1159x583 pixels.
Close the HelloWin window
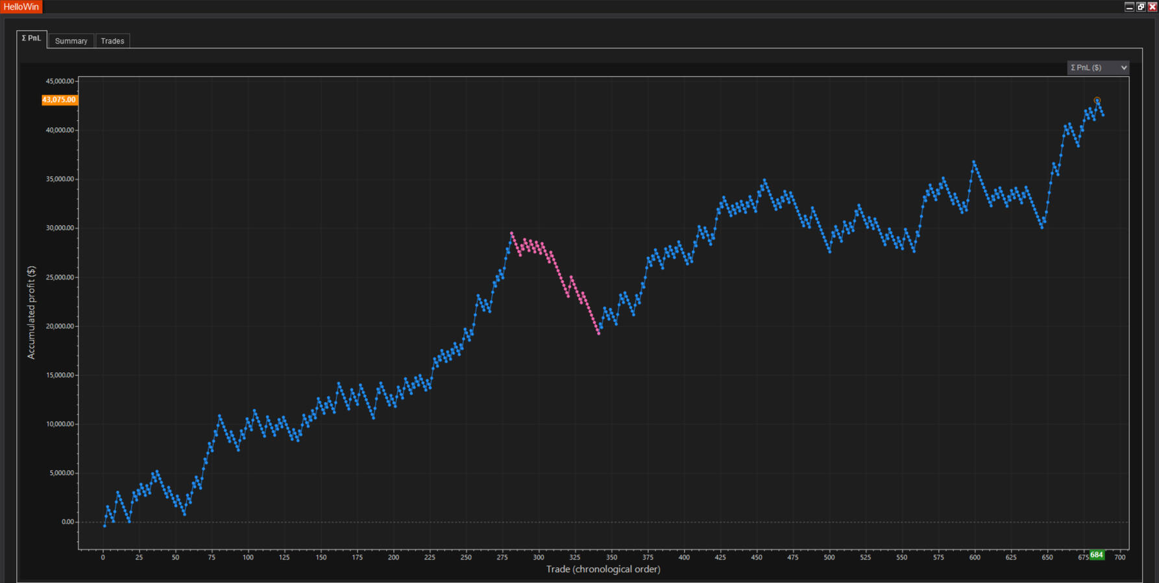click(x=1153, y=6)
